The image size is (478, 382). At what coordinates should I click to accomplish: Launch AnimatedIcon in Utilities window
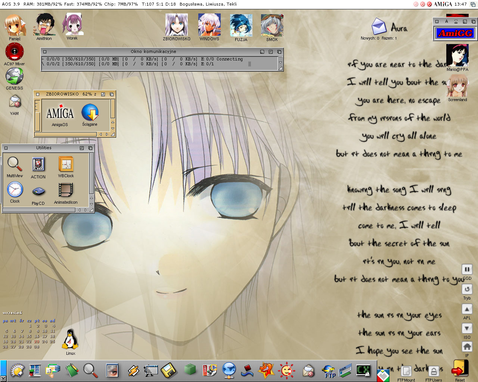click(66, 190)
